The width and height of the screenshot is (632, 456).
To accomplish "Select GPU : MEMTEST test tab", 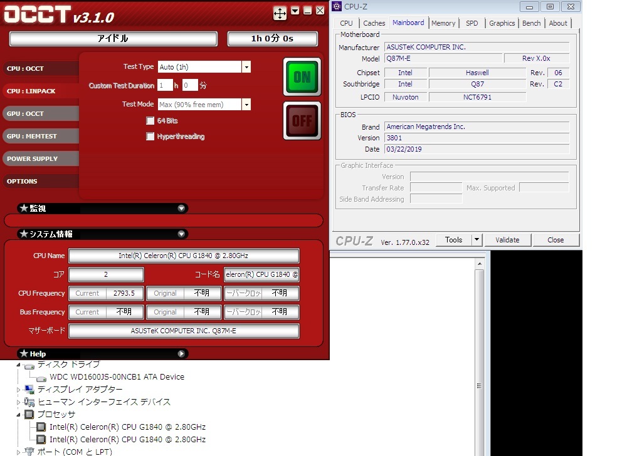I will tap(40, 136).
